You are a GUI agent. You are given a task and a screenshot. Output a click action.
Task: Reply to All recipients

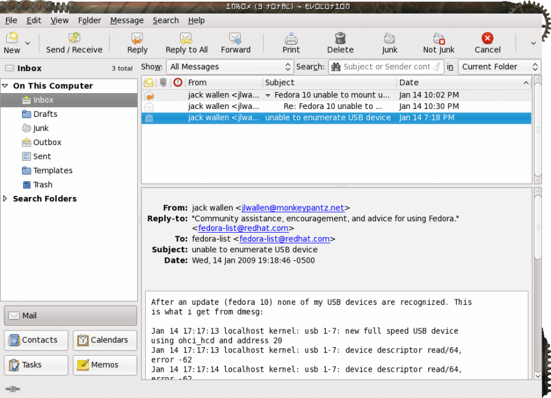(187, 43)
